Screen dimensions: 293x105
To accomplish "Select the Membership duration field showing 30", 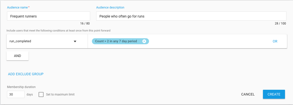I will [x=16, y=94].
